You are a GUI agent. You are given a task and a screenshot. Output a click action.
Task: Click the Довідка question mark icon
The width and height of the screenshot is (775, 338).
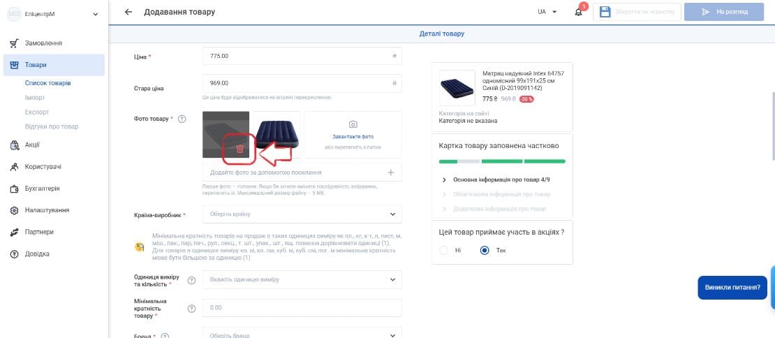click(15, 253)
